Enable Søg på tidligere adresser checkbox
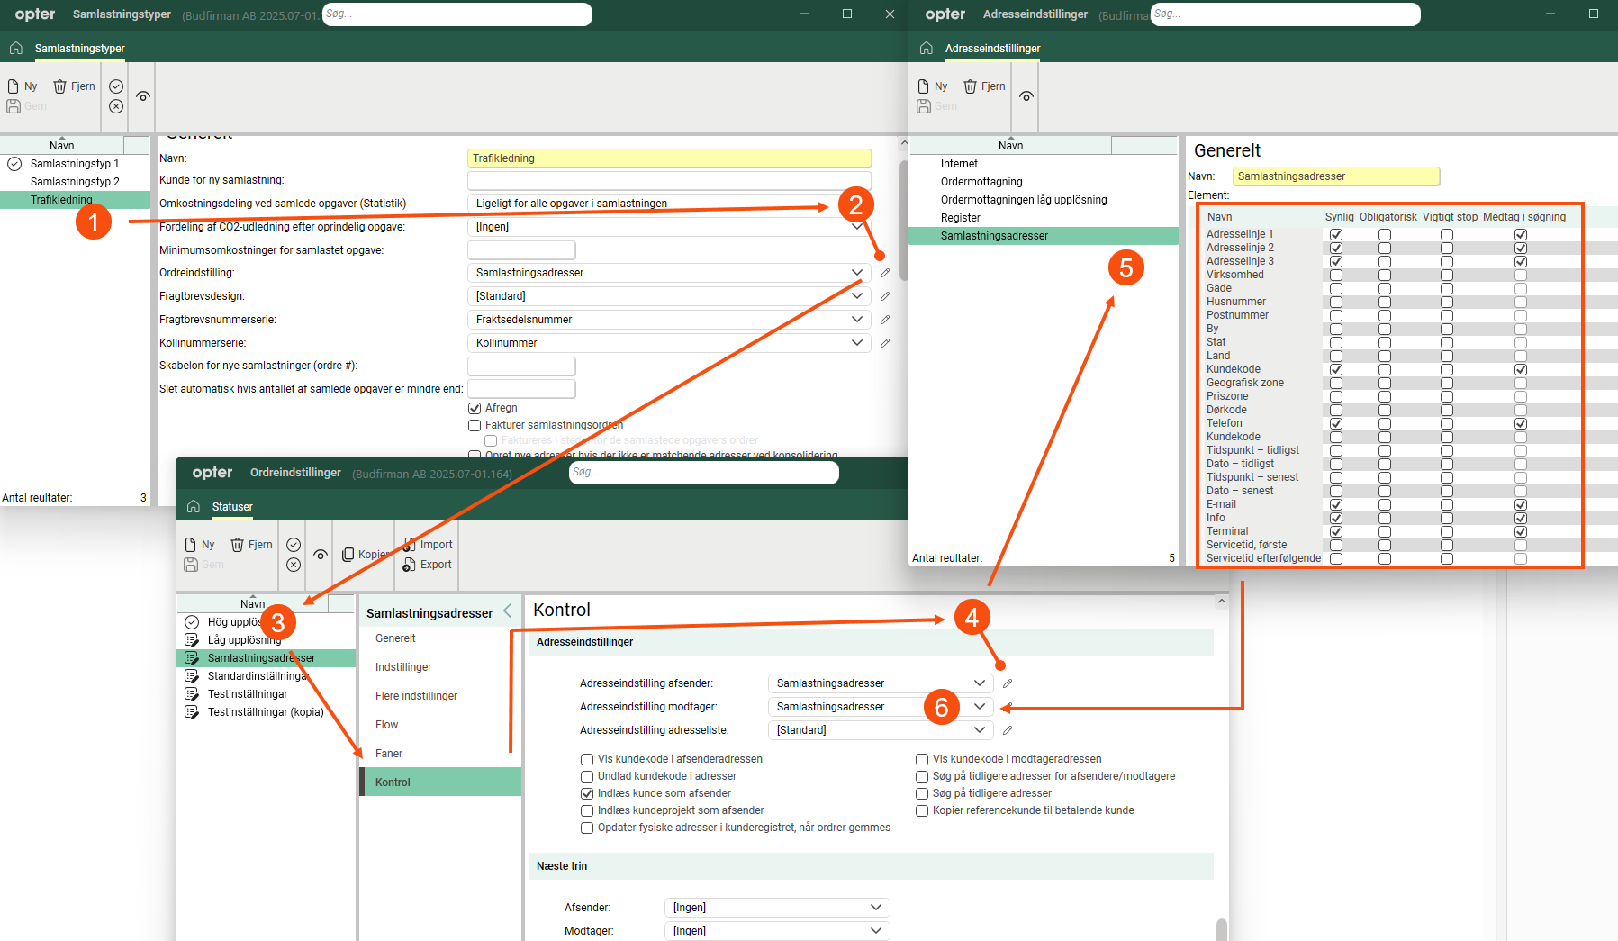 coord(922,793)
